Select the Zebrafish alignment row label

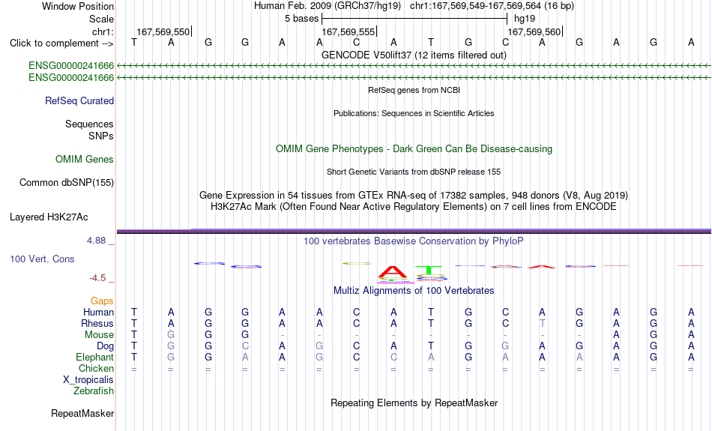tap(94, 391)
